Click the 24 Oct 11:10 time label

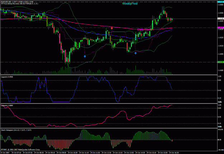tap(84, 153)
